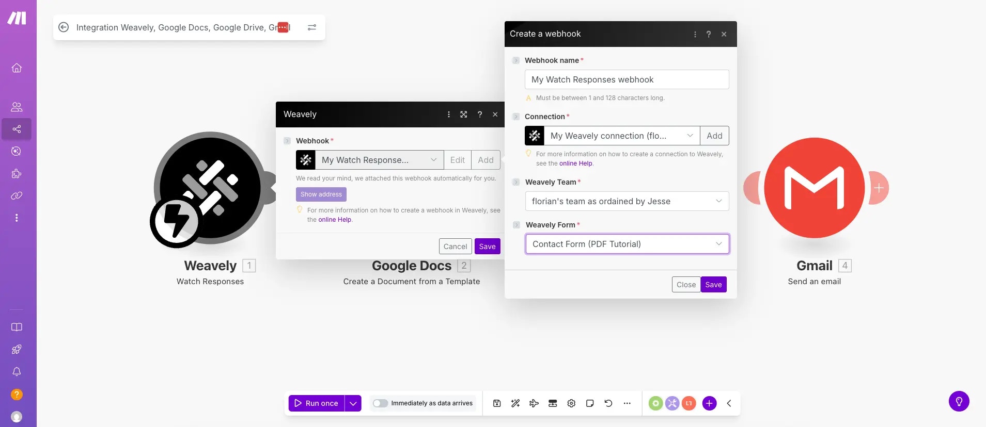Toggle the Weavely Team map arrow

point(516,182)
